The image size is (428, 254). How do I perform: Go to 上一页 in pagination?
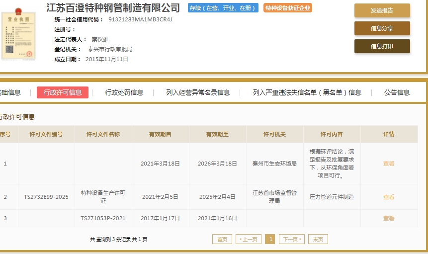click(x=249, y=239)
